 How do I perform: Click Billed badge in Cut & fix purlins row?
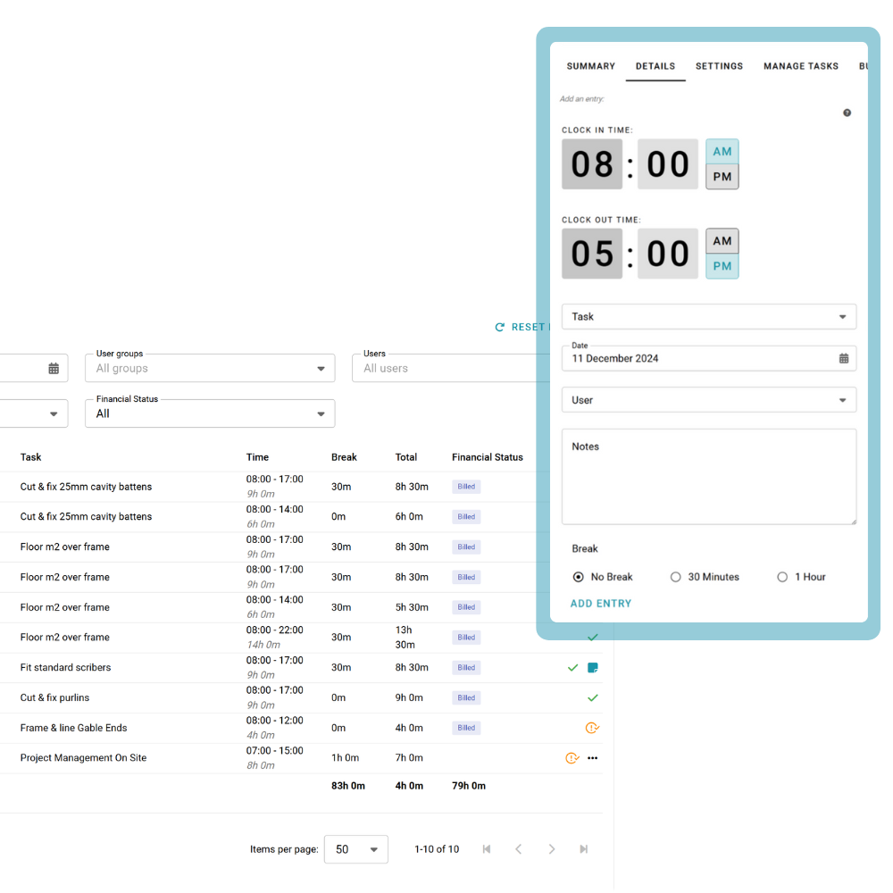pos(466,697)
